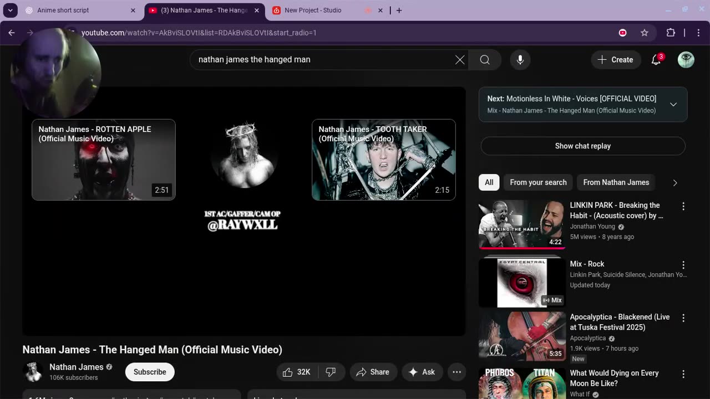Dislike the video with thumbs down

click(x=331, y=372)
